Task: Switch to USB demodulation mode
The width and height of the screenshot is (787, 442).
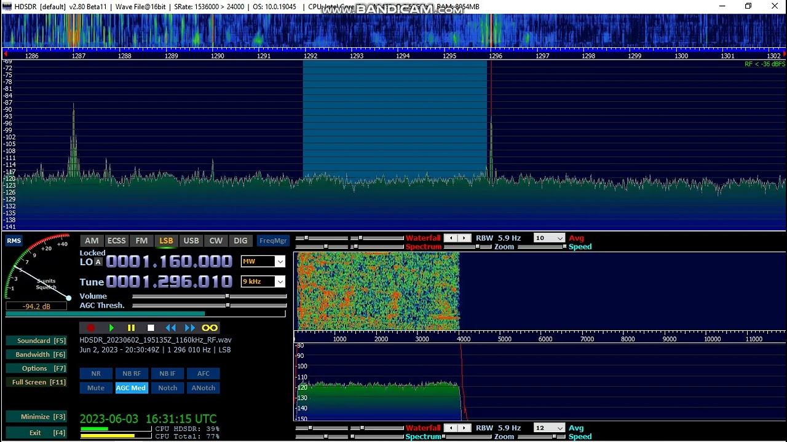Action: (191, 241)
